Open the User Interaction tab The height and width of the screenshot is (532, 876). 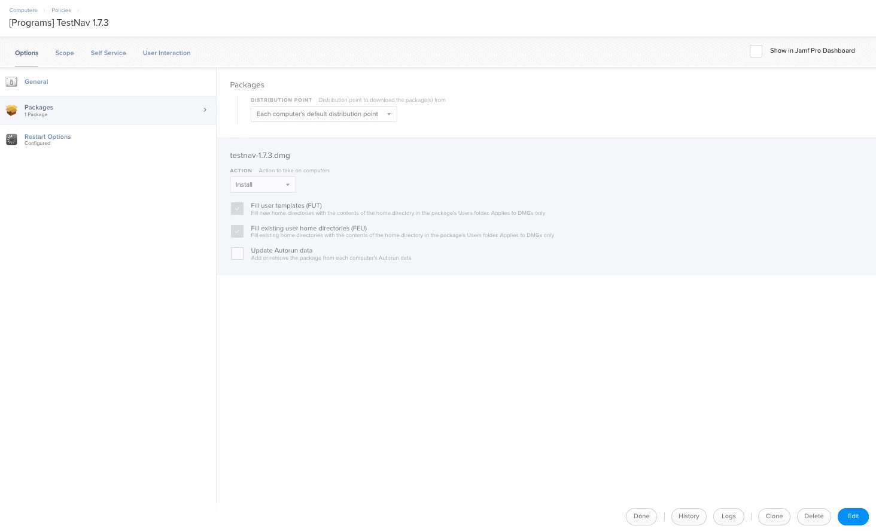[x=166, y=53]
